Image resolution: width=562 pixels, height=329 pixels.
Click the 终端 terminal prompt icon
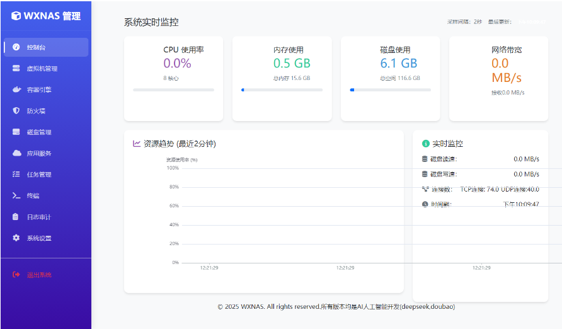tap(16, 195)
